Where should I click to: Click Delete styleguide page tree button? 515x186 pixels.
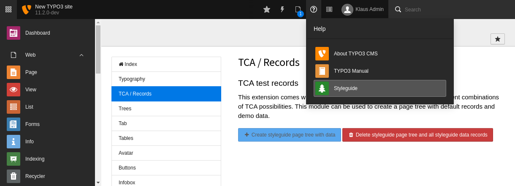pyautogui.click(x=417, y=135)
